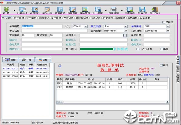
Task: Select receipt row 122017100011
Action: [26, 69]
